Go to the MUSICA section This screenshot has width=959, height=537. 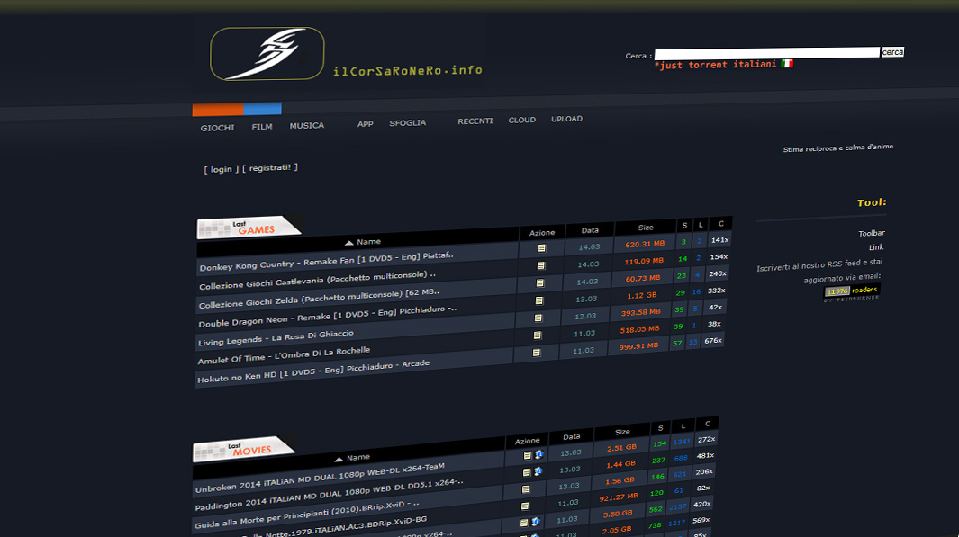click(x=306, y=126)
